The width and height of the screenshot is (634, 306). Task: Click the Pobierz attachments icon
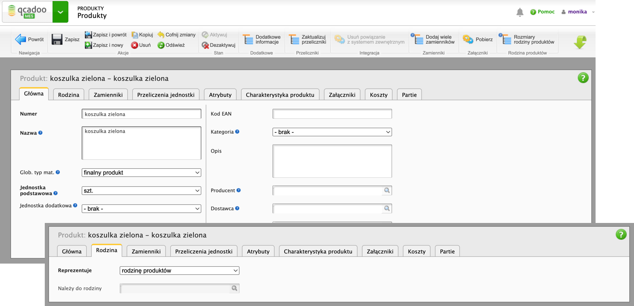(x=468, y=40)
